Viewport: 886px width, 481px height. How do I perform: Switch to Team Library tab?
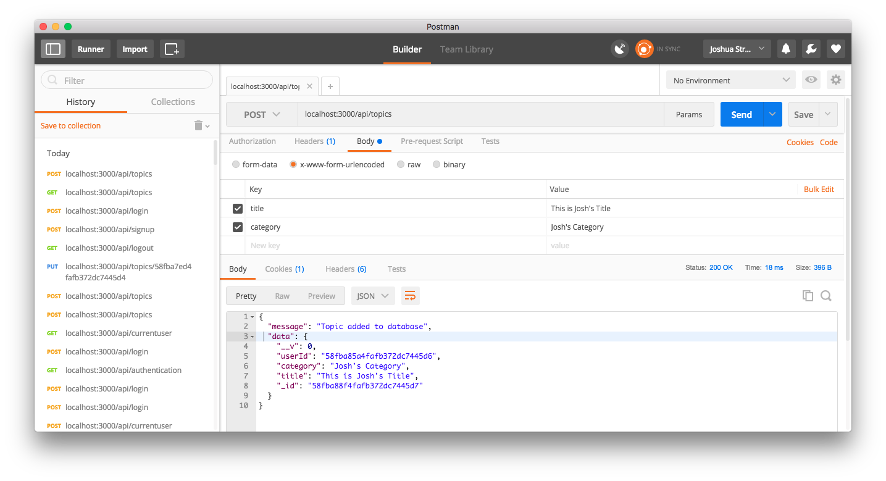click(466, 49)
